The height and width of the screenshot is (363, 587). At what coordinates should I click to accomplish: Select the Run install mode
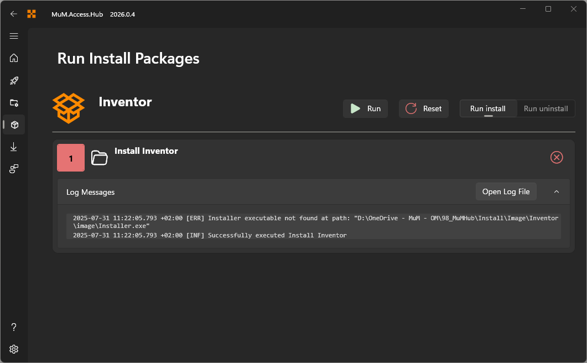point(488,108)
